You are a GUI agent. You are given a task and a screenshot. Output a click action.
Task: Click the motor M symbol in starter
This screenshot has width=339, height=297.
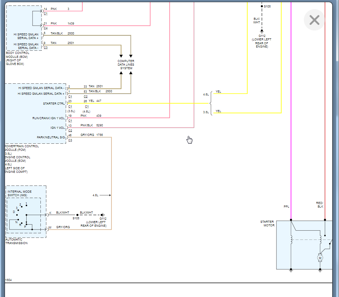point(320,258)
